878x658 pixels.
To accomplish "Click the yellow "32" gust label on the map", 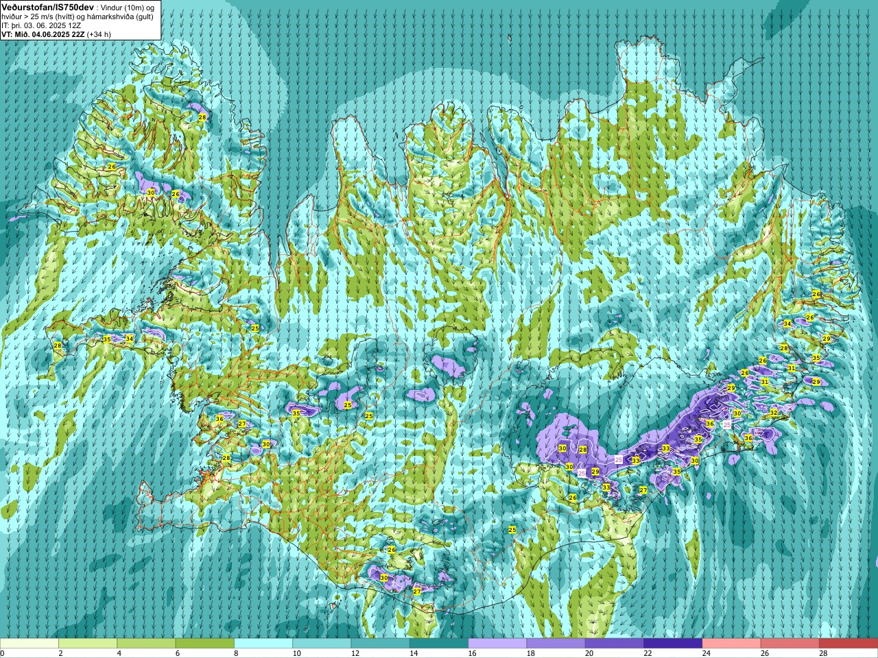I will (774, 413).
